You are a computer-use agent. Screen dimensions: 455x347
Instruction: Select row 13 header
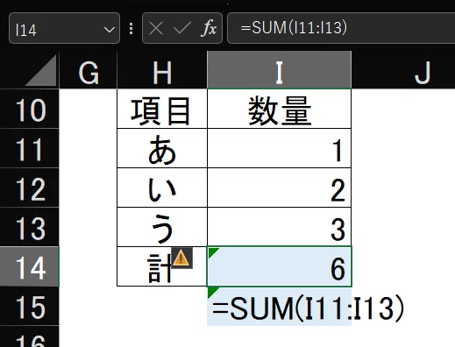tap(30, 227)
